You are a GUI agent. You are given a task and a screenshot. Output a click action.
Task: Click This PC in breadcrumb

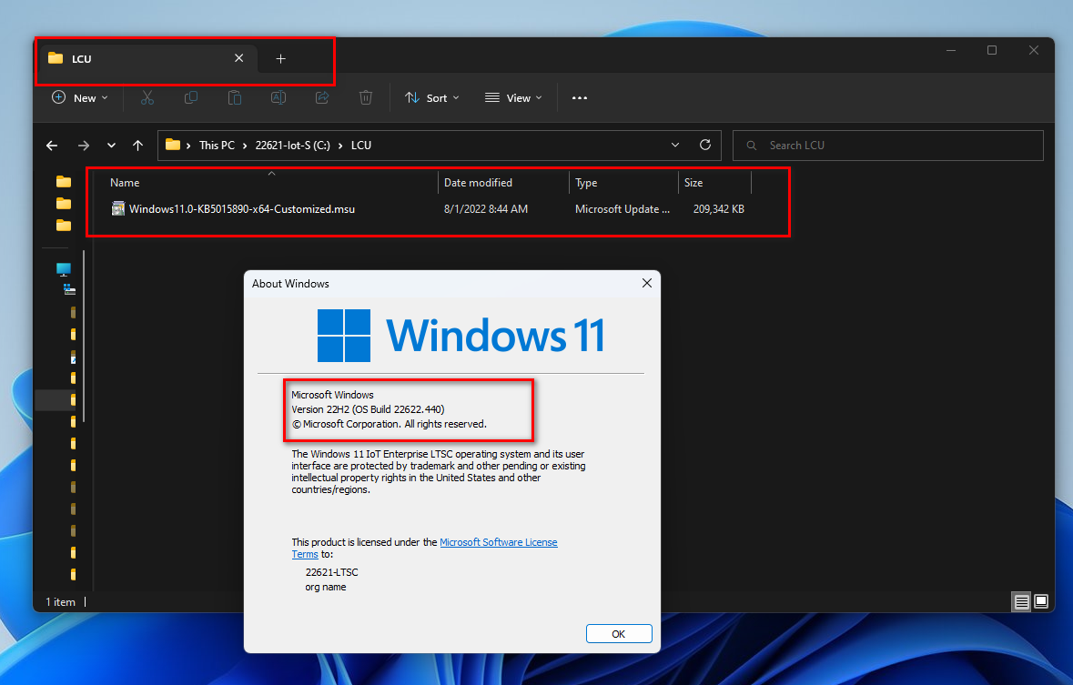coord(217,145)
